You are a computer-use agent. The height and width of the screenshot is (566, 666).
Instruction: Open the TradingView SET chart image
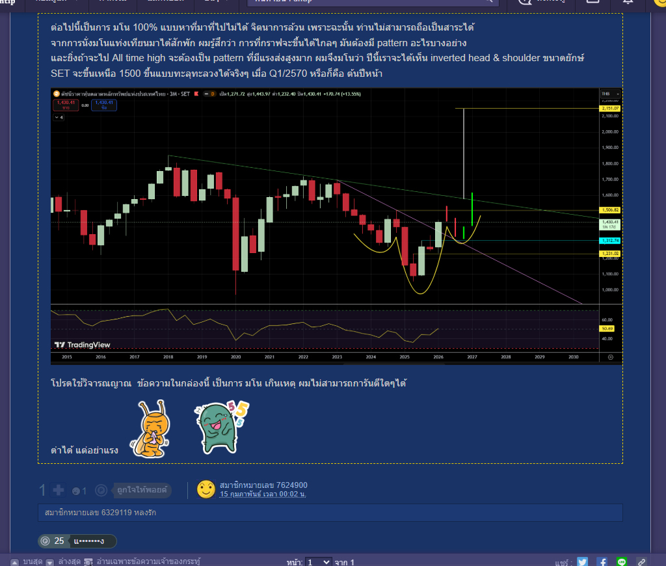(x=336, y=226)
